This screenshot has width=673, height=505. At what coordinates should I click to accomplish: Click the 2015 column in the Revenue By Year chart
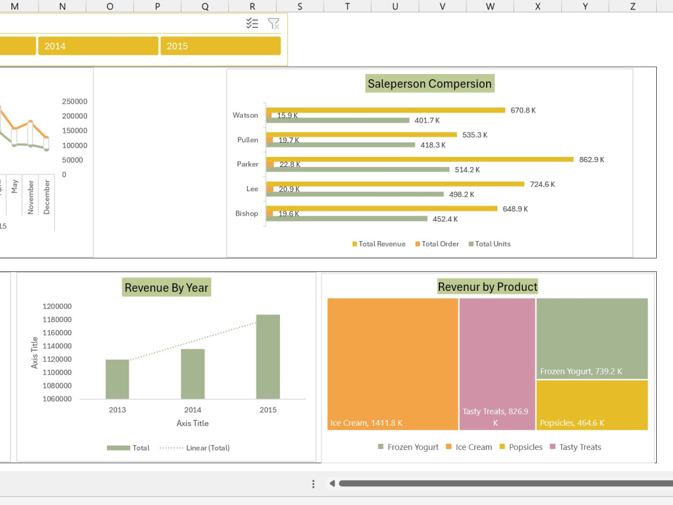268,357
